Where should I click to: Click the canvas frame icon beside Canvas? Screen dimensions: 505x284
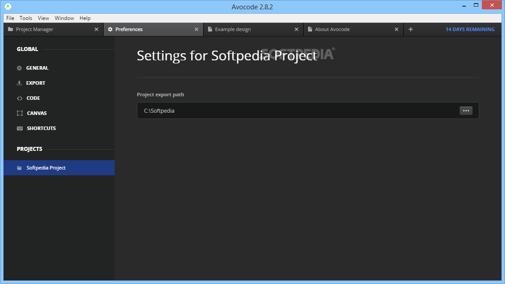20,113
